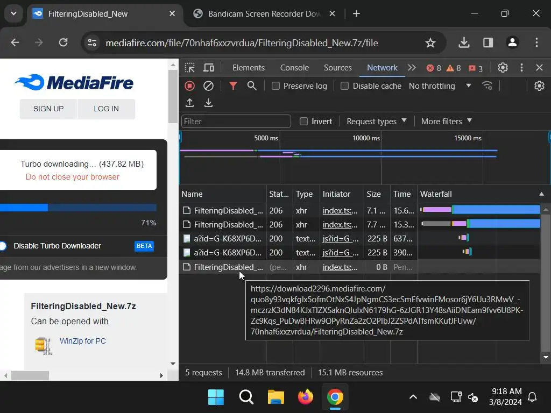
Task: Open a new browser tab
Action: tap(356, 13)
